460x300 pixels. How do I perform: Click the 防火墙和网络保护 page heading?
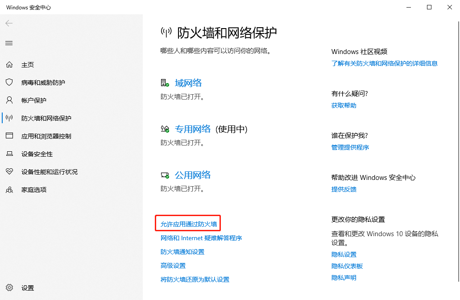[227, 33]
